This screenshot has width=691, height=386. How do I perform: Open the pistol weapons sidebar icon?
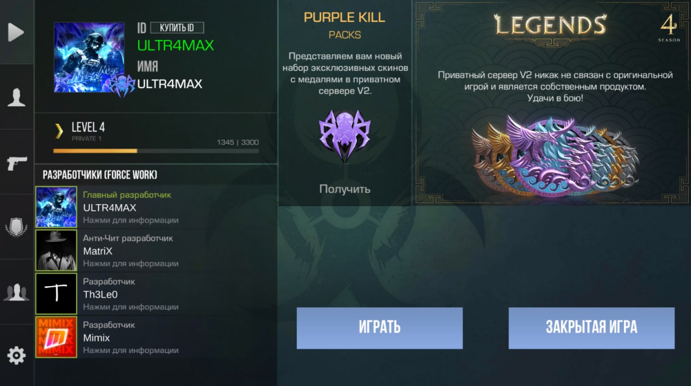pyautogui.click(x=16, y=162)
